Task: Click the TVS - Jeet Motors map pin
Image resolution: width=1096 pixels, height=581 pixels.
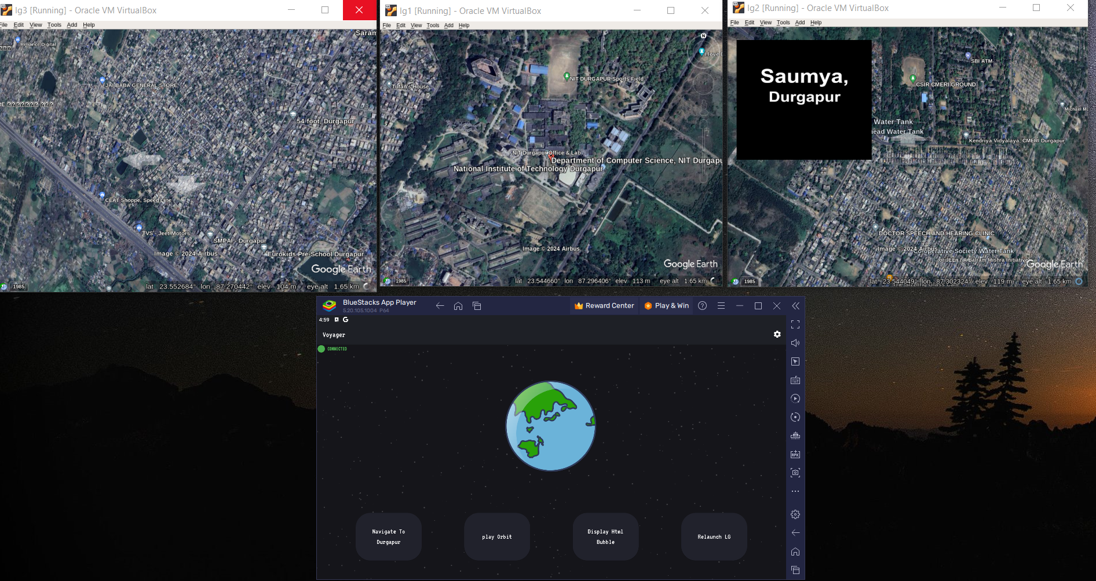Action: pos(139,228)
